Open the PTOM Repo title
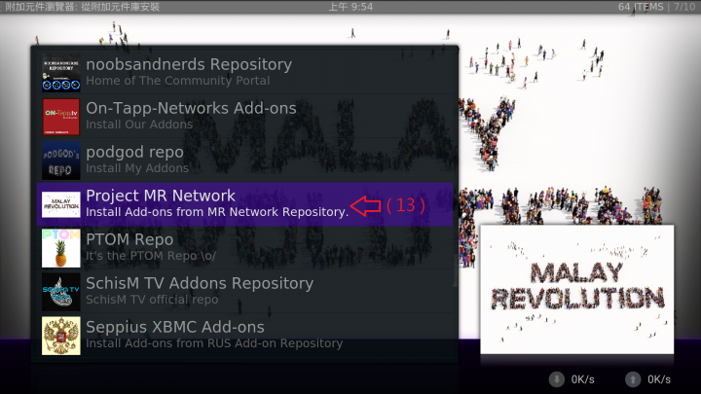The width and height of the screenshot is (701, 394). (129, 240)
